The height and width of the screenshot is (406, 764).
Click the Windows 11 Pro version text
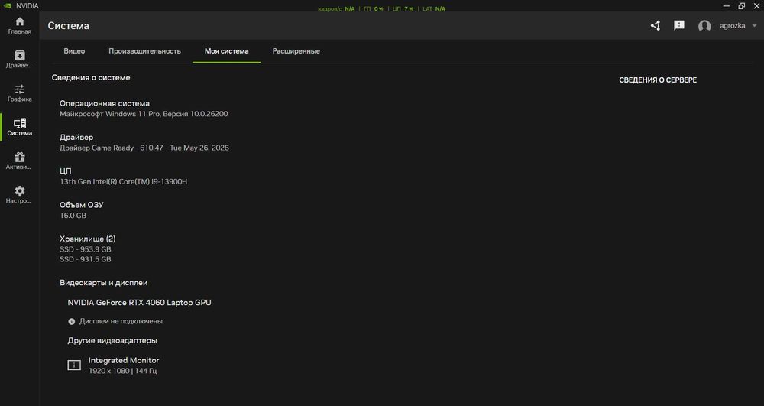pos(144,114)
